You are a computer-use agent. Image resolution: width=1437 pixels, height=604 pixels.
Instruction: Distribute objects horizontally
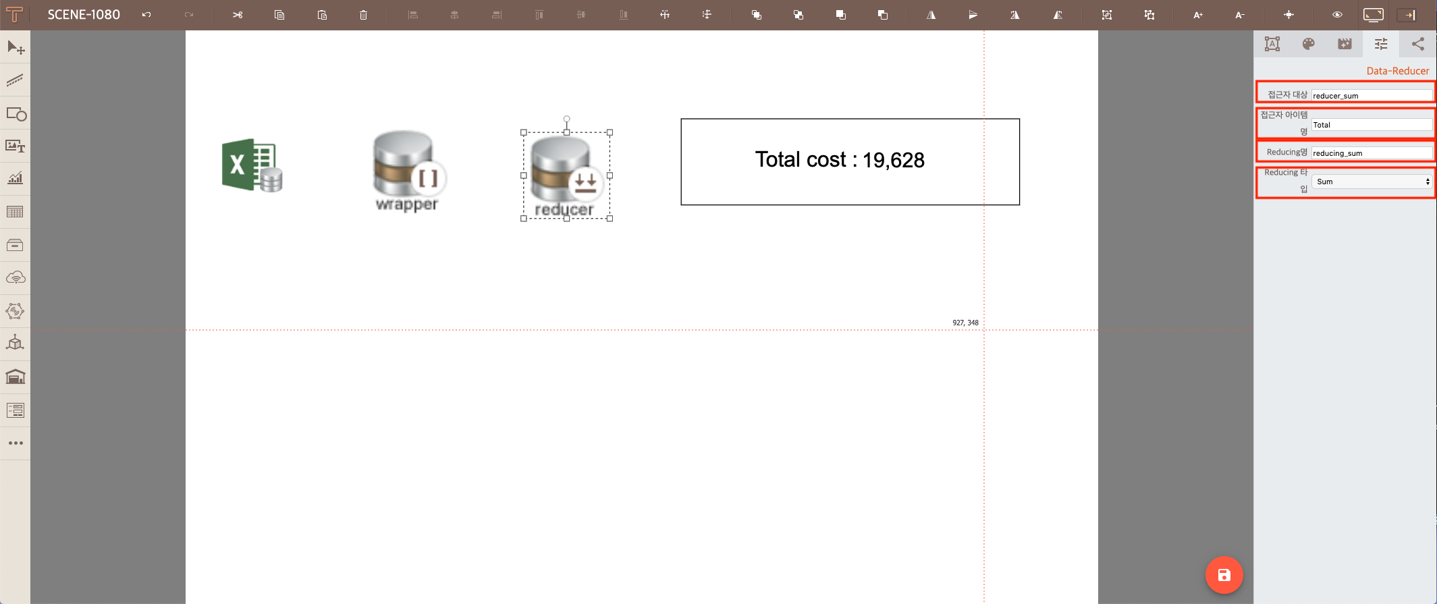pyautogui.click(x=665, y=15)
